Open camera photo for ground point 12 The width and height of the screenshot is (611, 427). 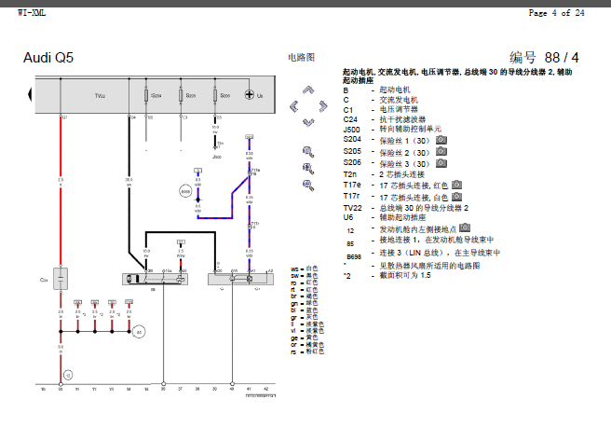pos(465,227)
